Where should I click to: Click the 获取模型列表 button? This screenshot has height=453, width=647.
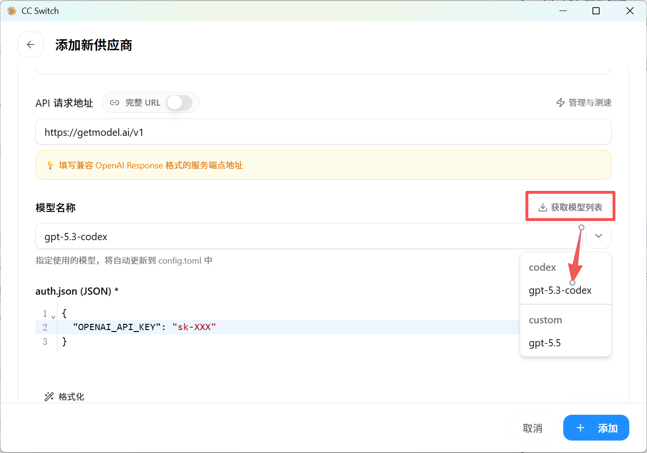coord(570,207)
